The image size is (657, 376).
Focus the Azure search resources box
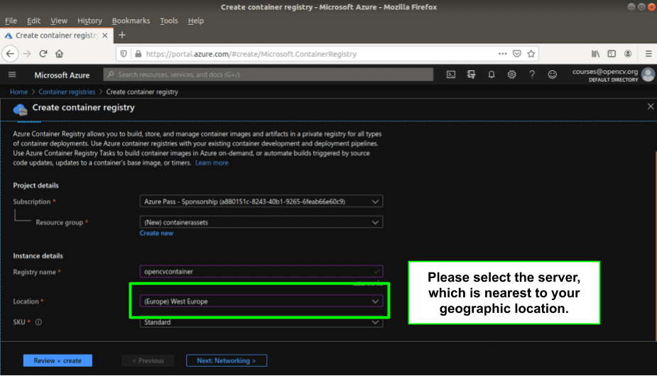[268, 74]
